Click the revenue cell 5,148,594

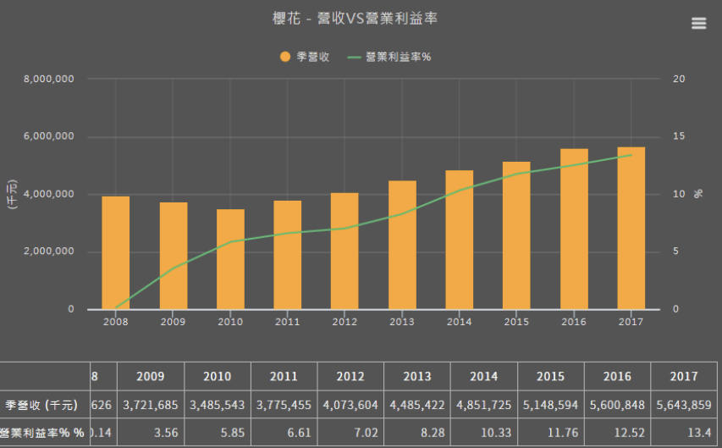point(551,405)
